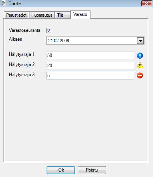This screenshot has height=177, width=153.
Task: Go to the Tilit tab
Action: [x=63, y=15]
